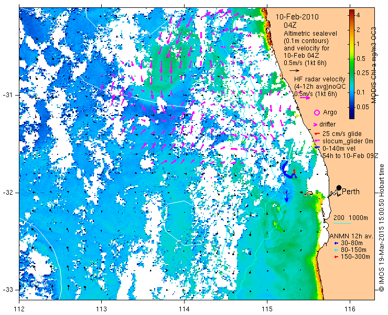This screenshot has width=388, height=315.
Task: Click the 'Argo' legend label
Action: tap(330, 112)
